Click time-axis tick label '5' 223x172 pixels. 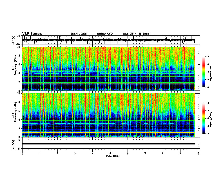110,153
